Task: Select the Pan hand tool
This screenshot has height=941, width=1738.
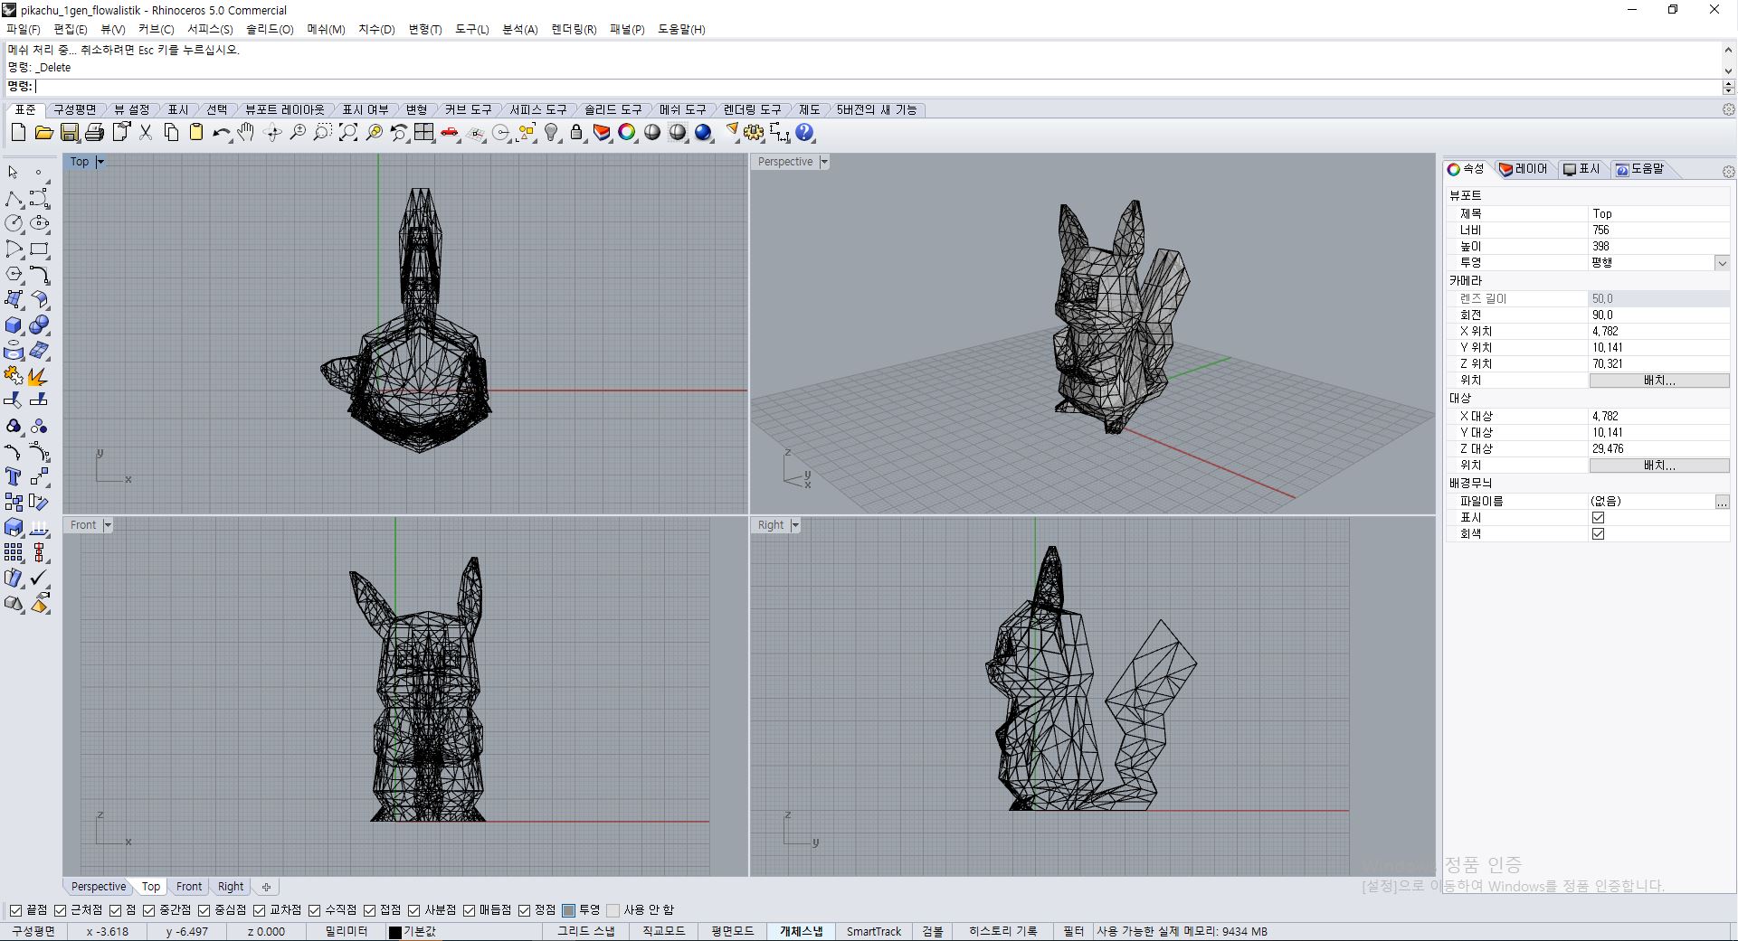Action: (x=246, y=133)
